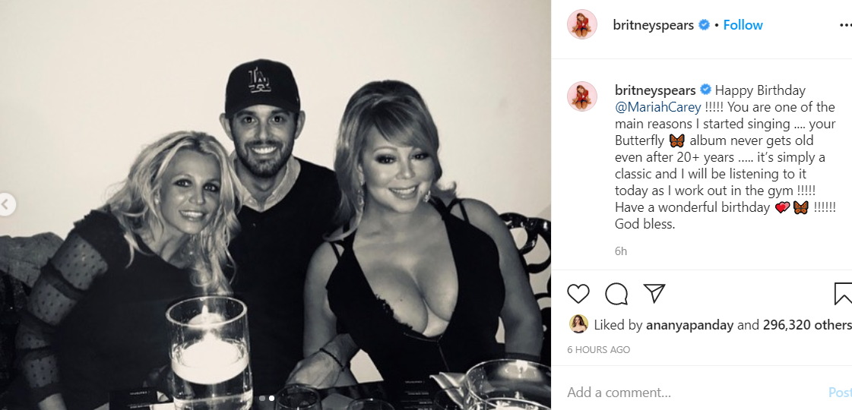Click the '6 HOURS AGO' post timestamp
The height and width of the screenshot is (410, 852).
coord(599,350)
